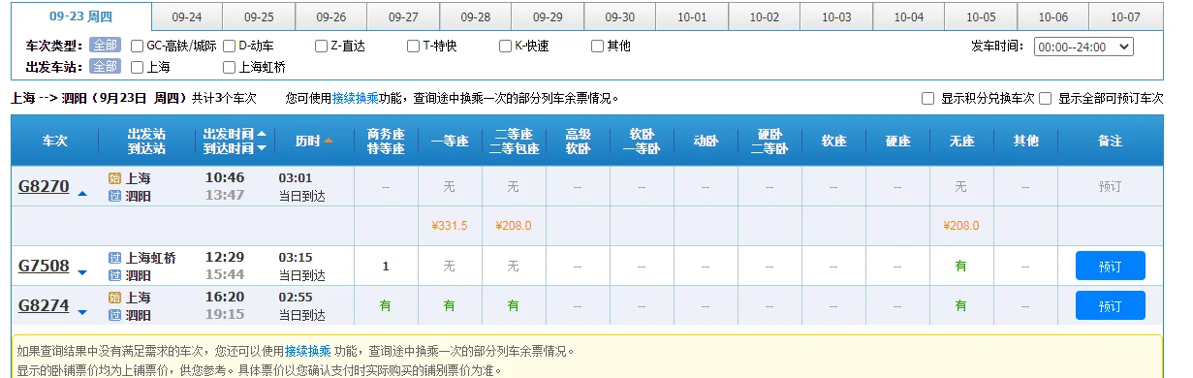Viewport: 1193px width, 378px height.
Task: Open 接续换乘 link above the results table
Action: click(355, 98)
